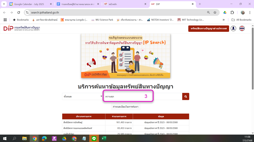Open the browser extensions puzzle icon
Screen dimensions: 254x142
(232, 12)
